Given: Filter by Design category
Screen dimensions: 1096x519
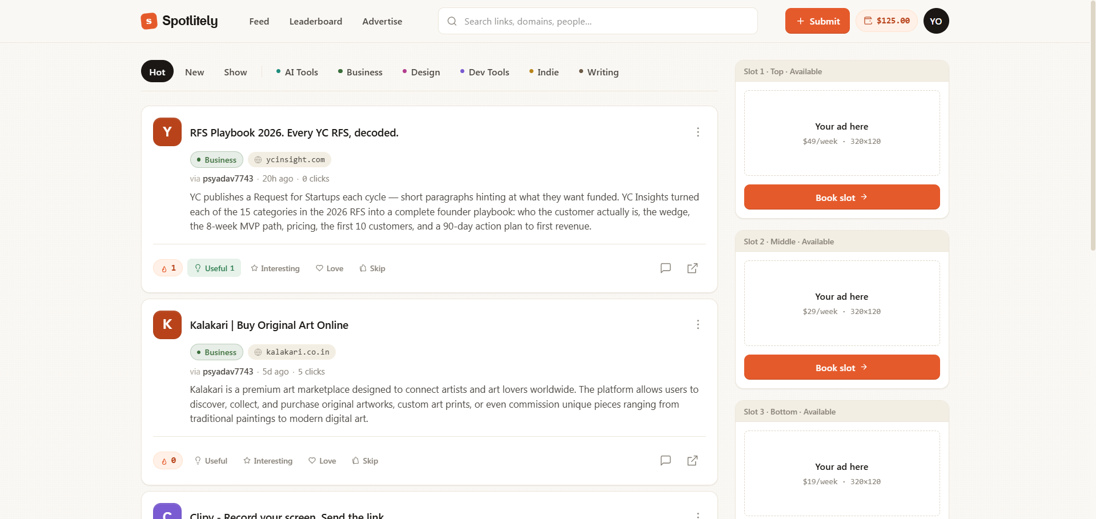Looking at the screenshot, I should pyautogui.click(x=421, y=72).
